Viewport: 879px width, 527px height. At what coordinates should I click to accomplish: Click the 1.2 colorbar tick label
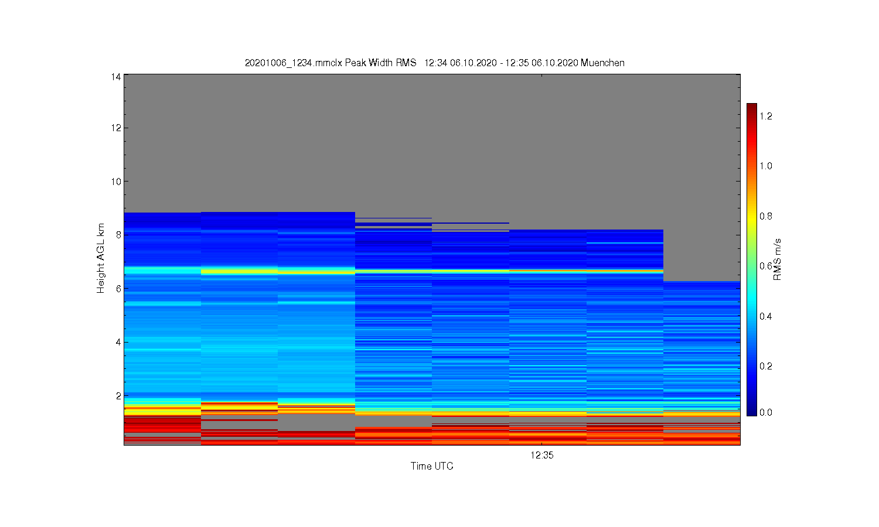click(766, 116)
